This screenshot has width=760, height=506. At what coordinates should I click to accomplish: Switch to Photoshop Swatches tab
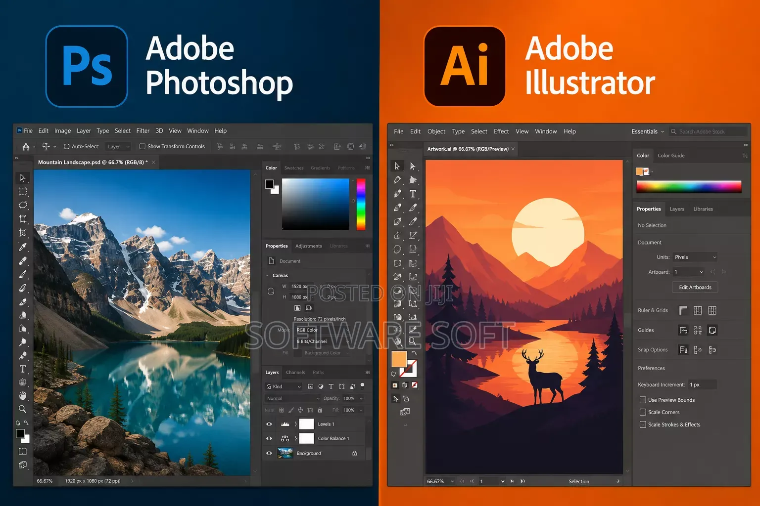coord(294,168)
